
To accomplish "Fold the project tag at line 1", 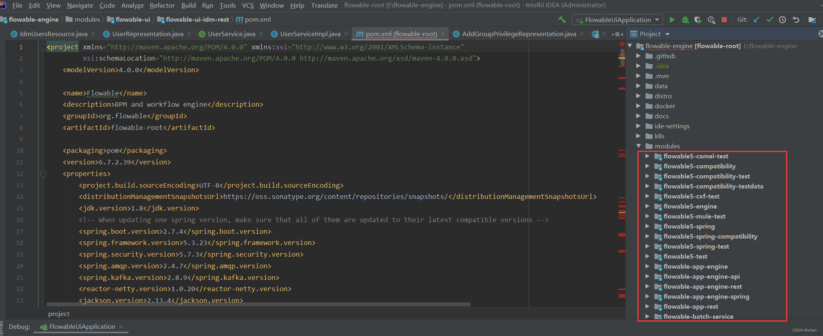I will (x=43, y=47).
